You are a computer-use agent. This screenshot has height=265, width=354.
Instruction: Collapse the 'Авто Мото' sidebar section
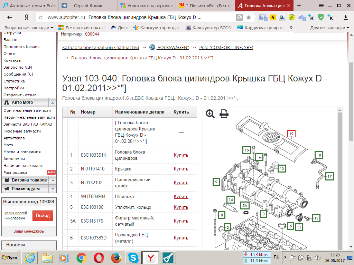pyautogui.click(x=53, y=102)
